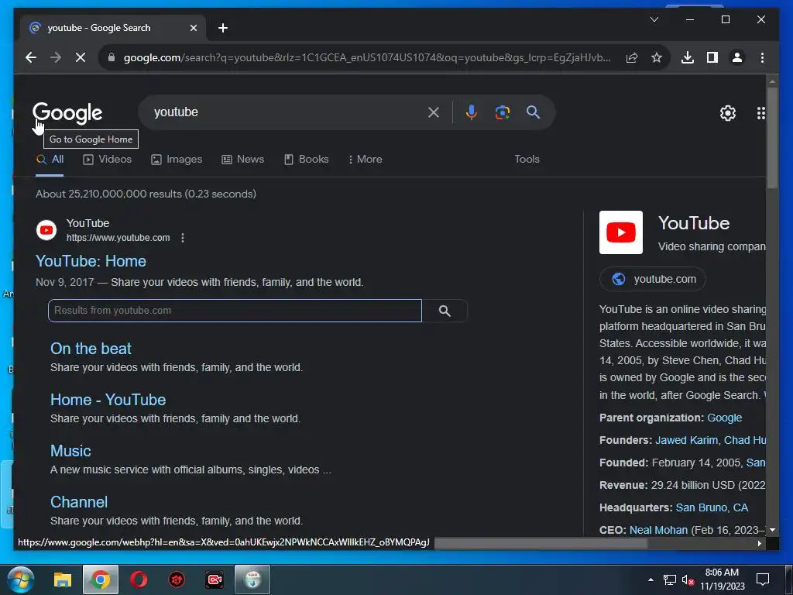Search by image with Google Lens icon
Screen dimensions: 793x595
[x=502, y=112]
